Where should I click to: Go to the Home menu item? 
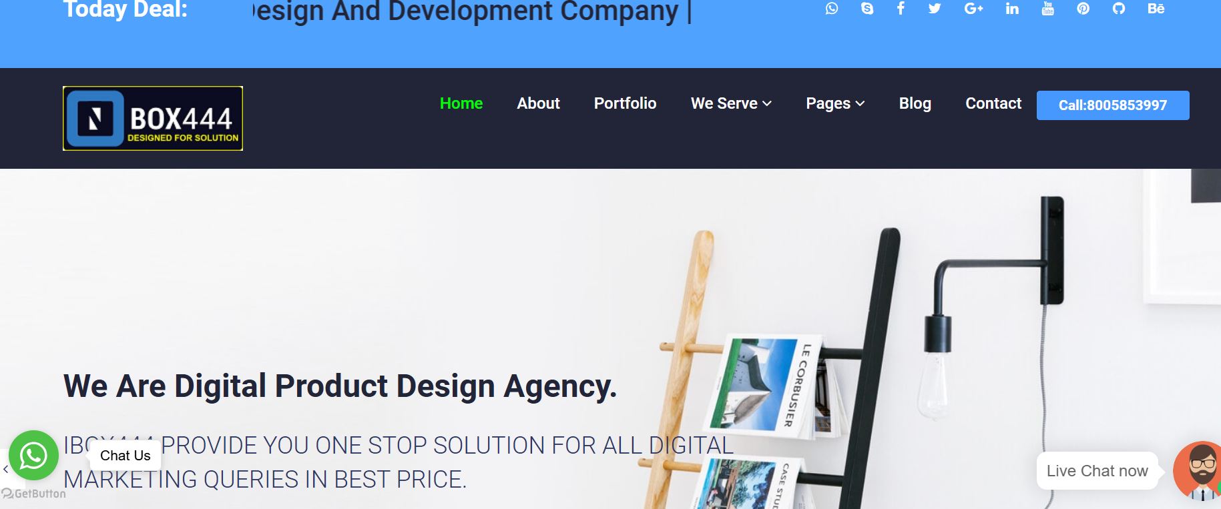tap(461, 103)
